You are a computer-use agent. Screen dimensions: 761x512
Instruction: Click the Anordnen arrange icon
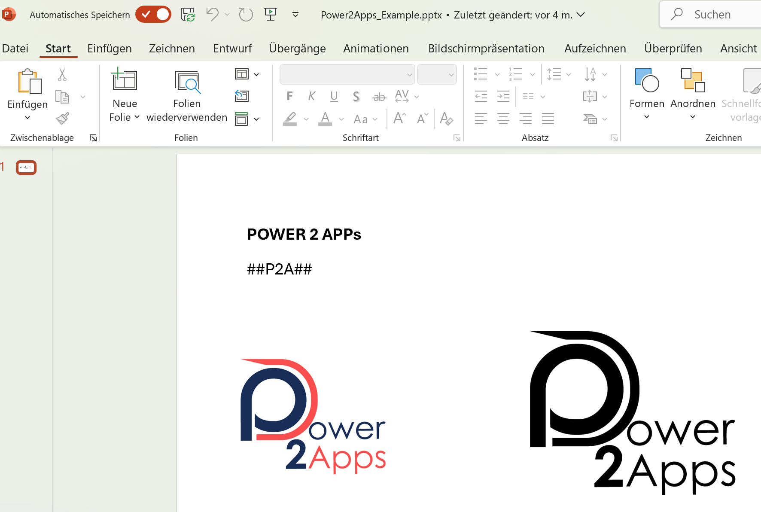click(693, 80)
